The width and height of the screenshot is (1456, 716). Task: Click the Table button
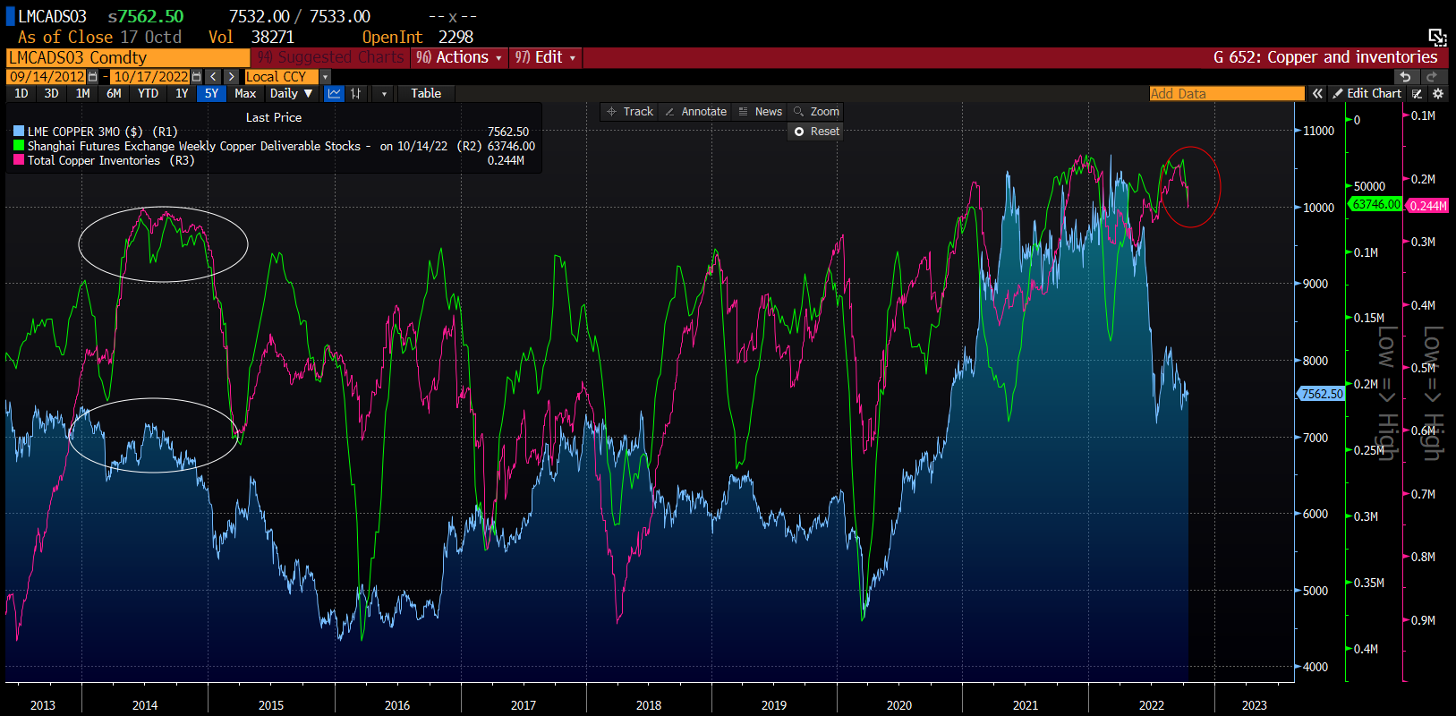(x=426, y=93)
